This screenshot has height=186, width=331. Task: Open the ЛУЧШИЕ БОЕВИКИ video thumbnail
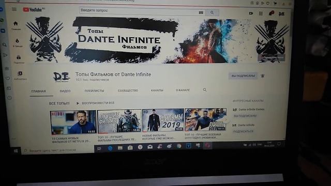coord(206,119)
